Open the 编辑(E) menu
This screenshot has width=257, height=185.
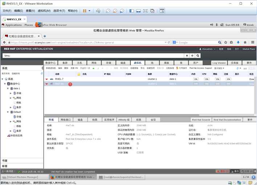pos(19,11)
